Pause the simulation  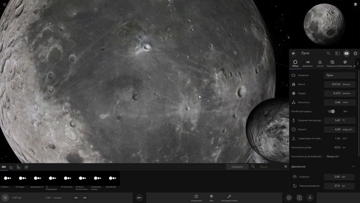5,197
